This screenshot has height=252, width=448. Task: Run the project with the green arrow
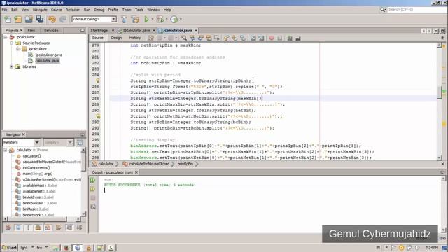[146, 19]
